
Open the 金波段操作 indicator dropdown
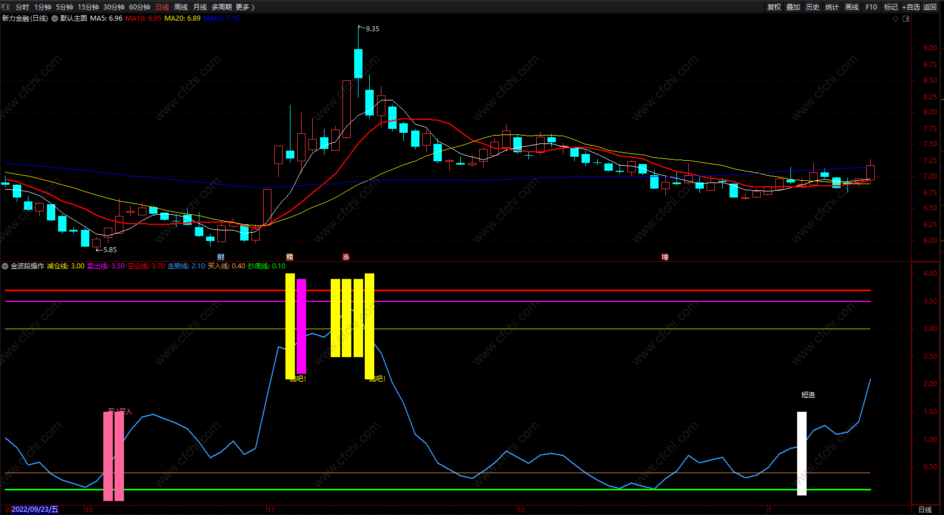[5, 266]
